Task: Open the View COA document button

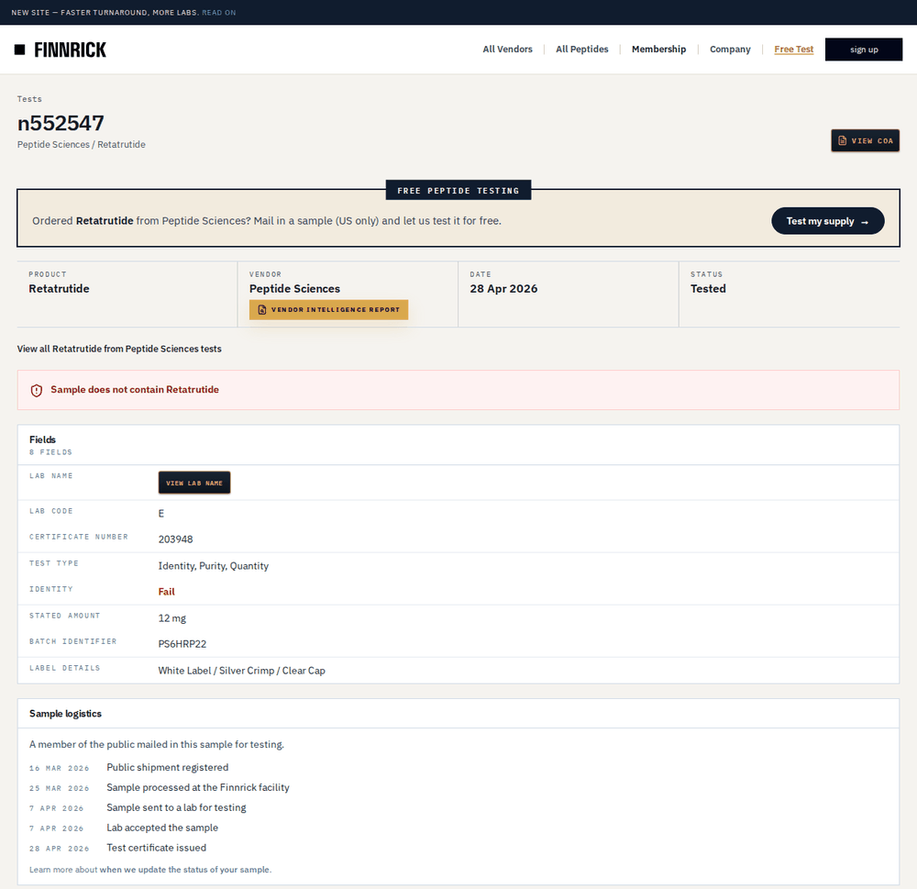Action: point(865,140)
